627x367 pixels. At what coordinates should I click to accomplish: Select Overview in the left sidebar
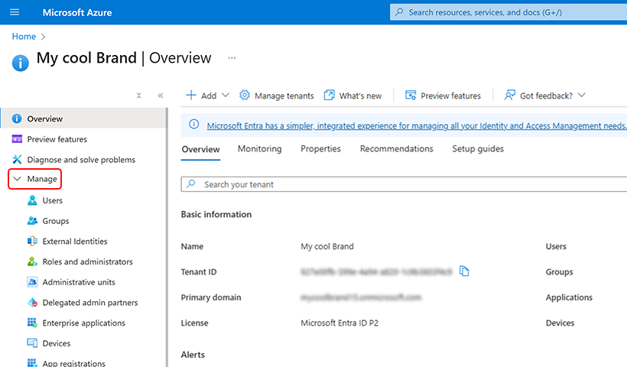(83, 119)
